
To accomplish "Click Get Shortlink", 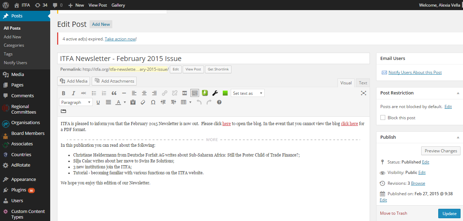I will [x=218, y=69].
